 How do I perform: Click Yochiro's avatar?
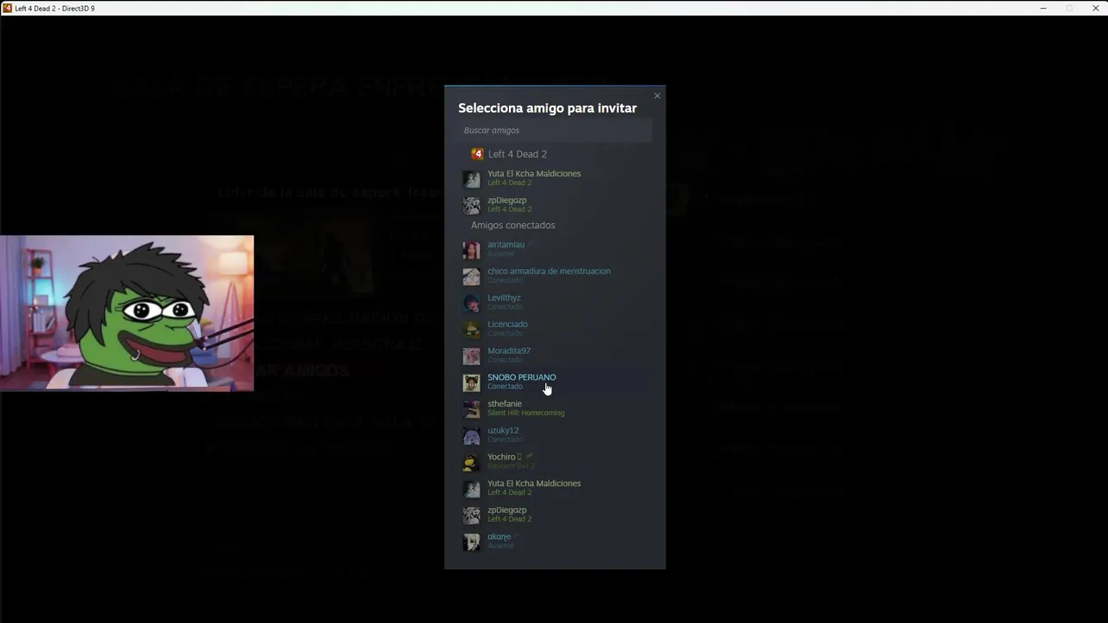click(x=471, y=462)
